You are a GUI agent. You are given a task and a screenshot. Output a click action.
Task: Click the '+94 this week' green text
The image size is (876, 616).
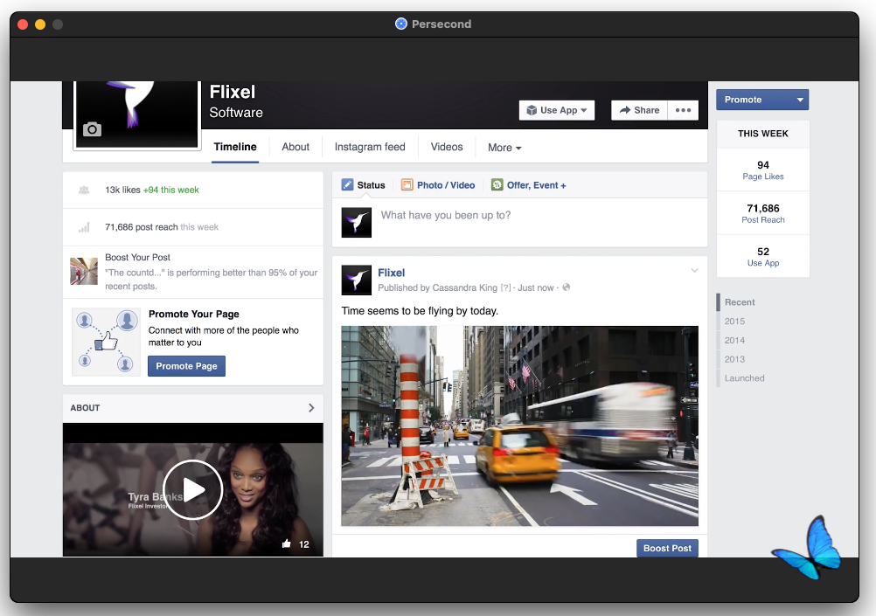pos(171,190)
